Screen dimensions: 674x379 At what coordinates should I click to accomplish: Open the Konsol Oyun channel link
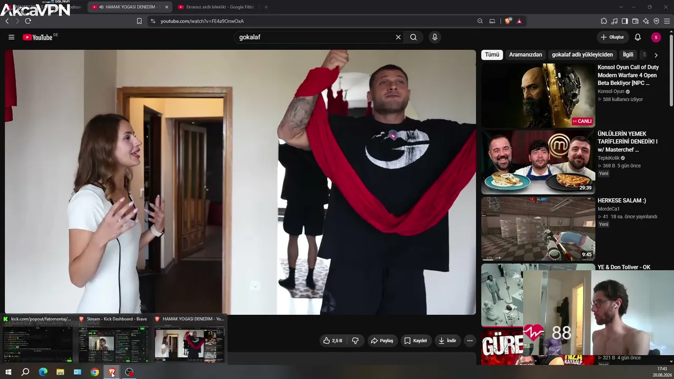[611, 92]
